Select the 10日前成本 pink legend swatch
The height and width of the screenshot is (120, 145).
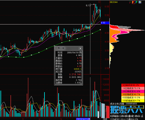(133, 88)
